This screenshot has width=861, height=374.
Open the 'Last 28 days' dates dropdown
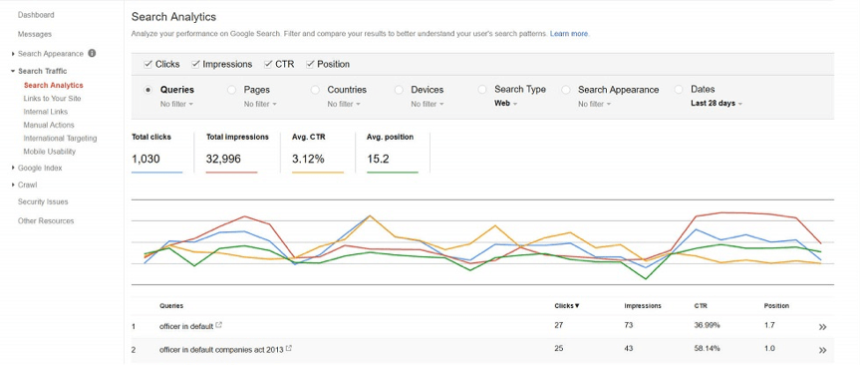(717, 104)
